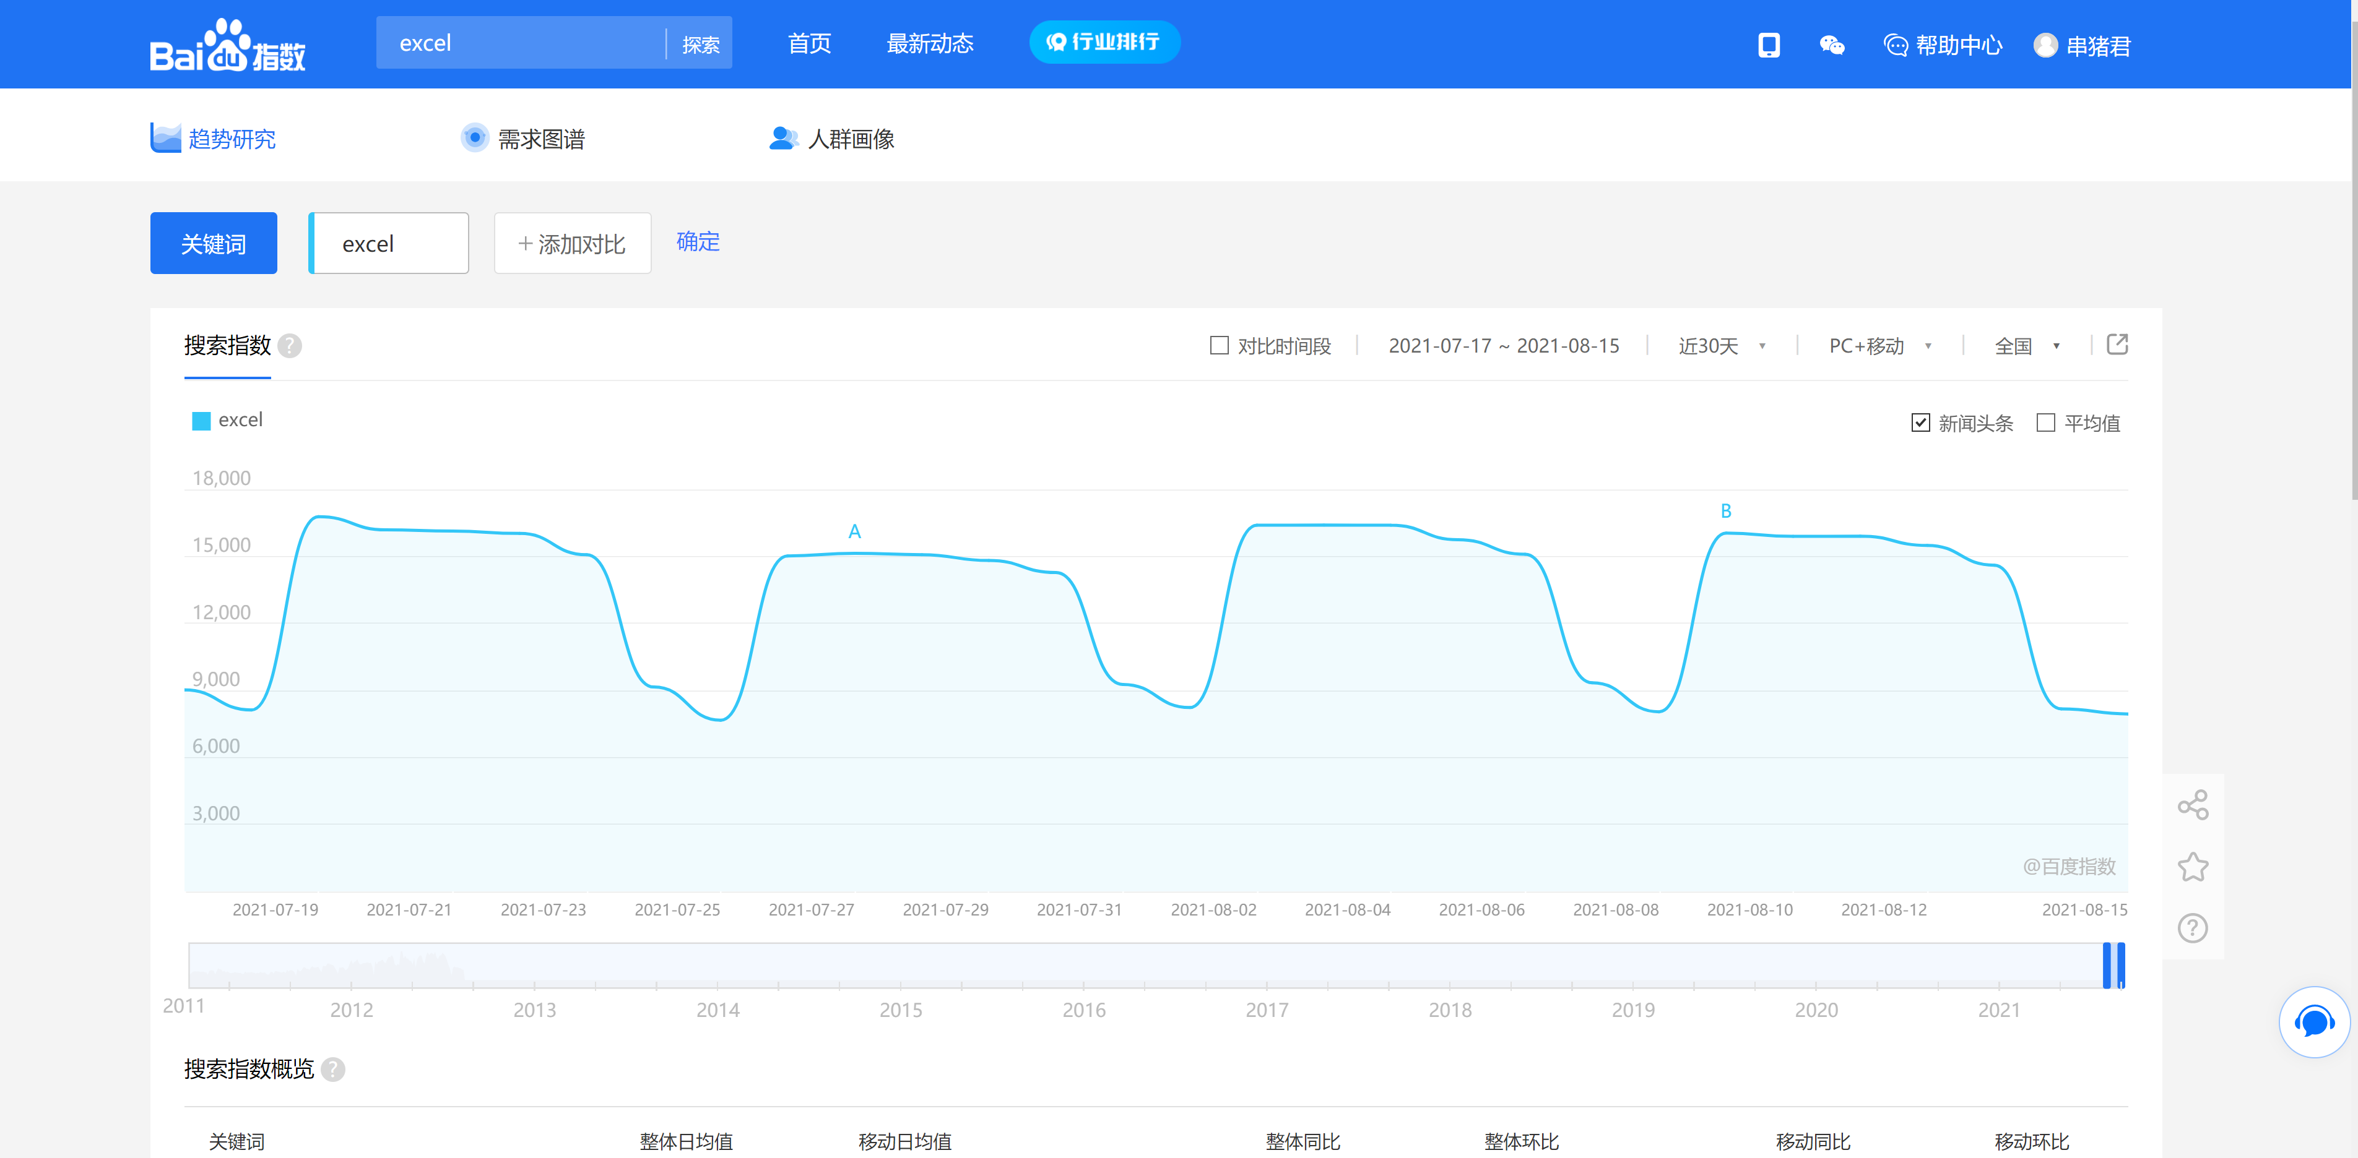Click the share icon in the side panel
Screen dimensions: 2358x1158
tap(2192, 805)
